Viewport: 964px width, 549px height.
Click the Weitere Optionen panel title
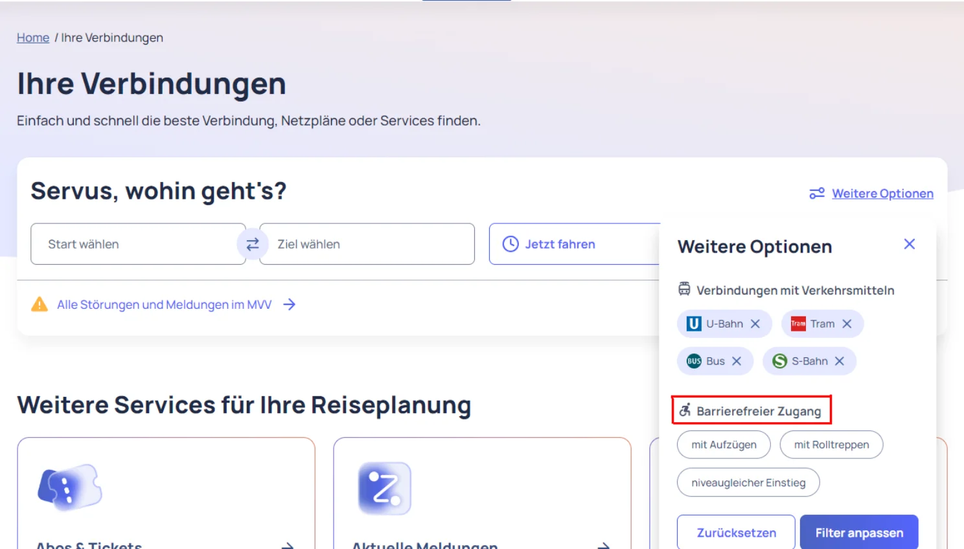[755, 247]
